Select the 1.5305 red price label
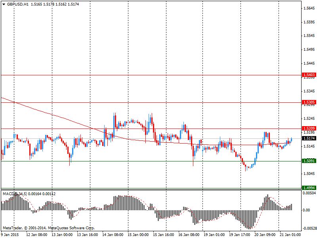Image resolution: width=317 pixels, height=238 pixels. (309, 102)
